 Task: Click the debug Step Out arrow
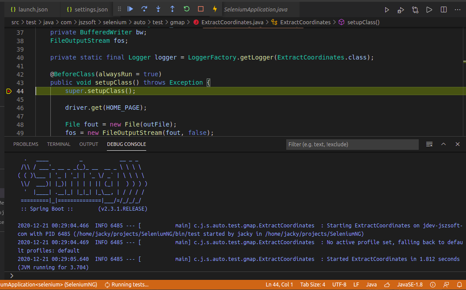172,9
